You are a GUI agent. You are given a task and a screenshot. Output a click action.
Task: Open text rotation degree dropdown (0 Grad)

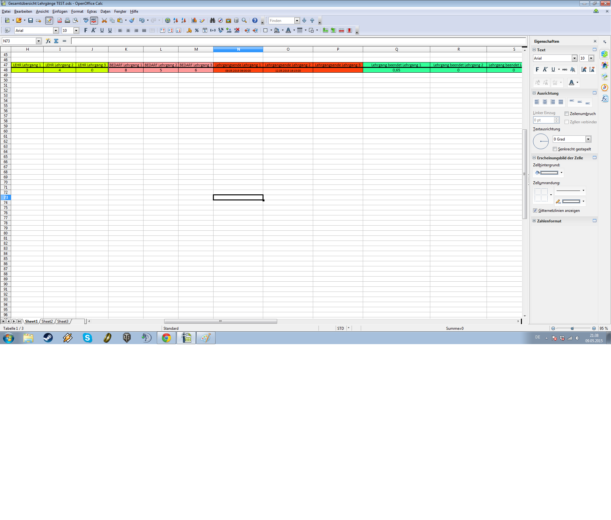(x=588, y=139)
